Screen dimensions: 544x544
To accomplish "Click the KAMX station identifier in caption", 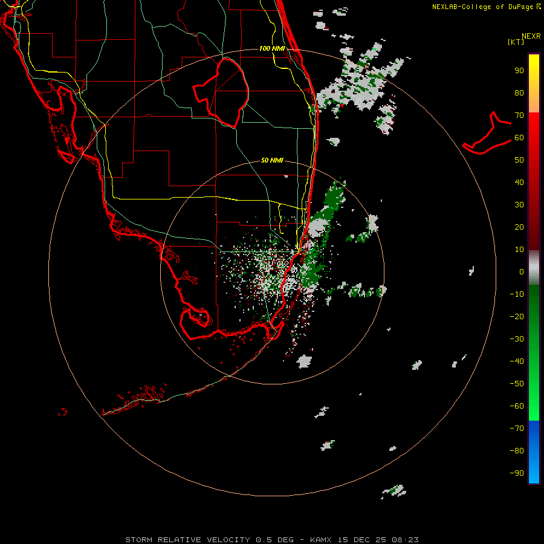I will (321, 540).
